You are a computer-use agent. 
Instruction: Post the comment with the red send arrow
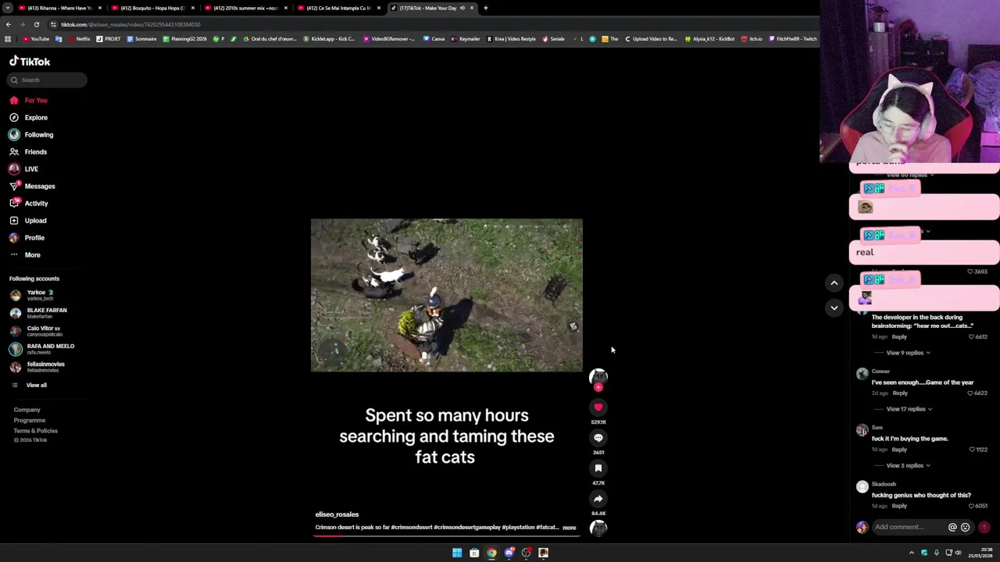click(984, 527)
